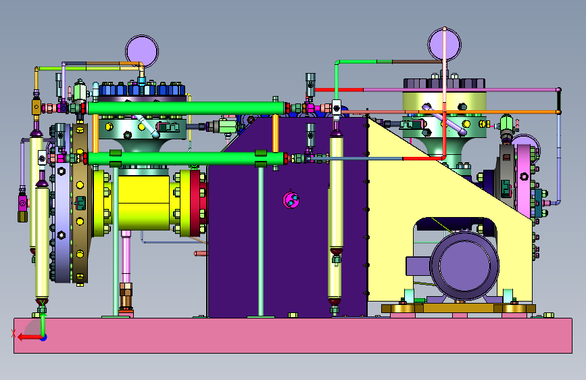Select the green Y axis arrow of the triad
Image resolution: width=586 pixels, height=380 pixels.
tap(43, 325)
